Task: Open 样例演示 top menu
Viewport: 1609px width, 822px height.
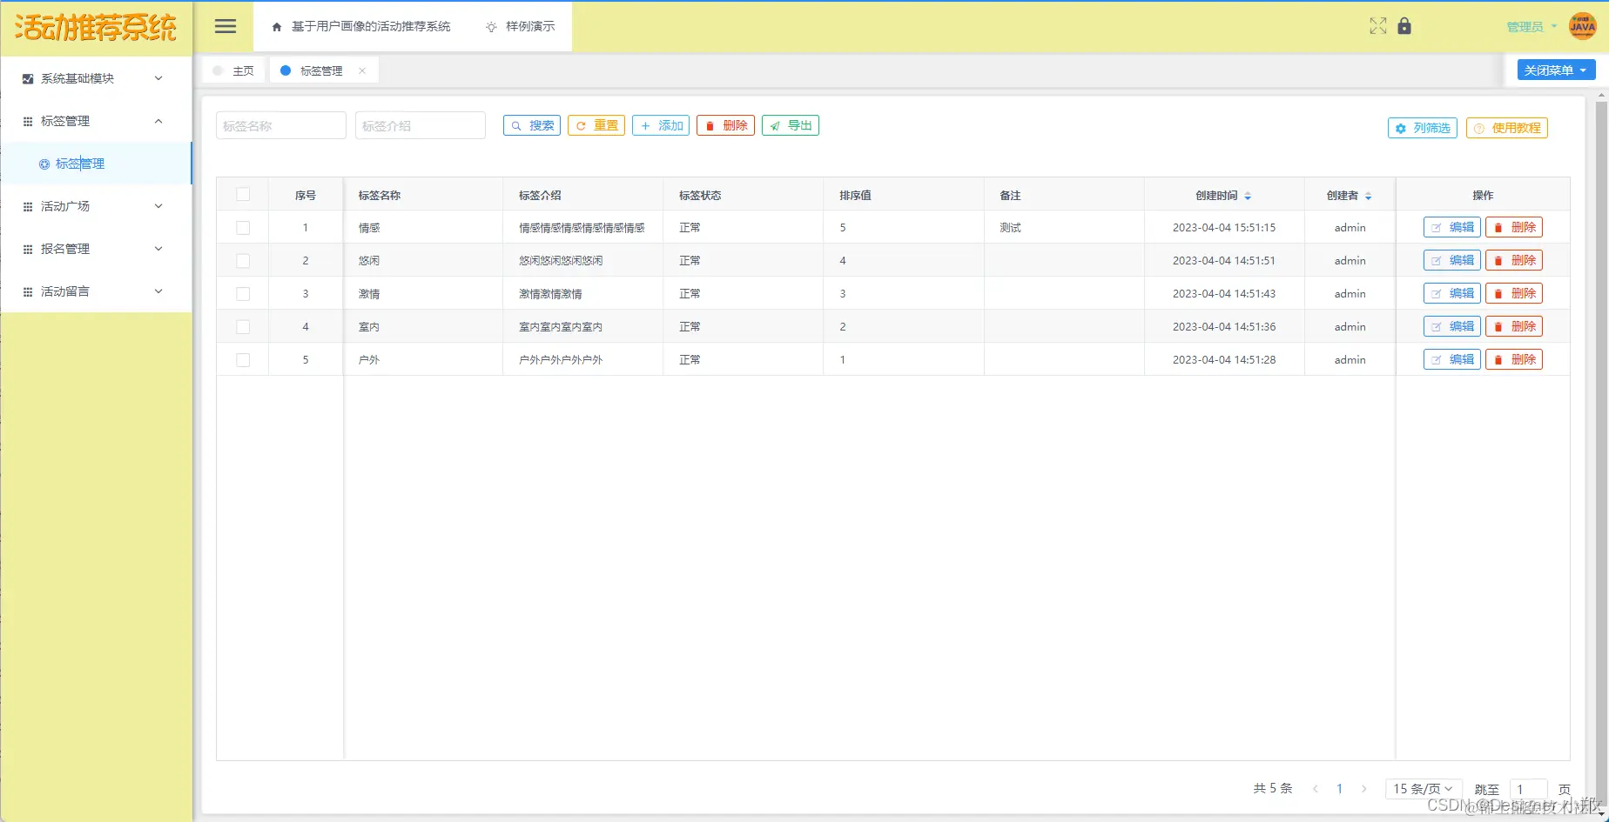Action: click(x=520, y=27)
